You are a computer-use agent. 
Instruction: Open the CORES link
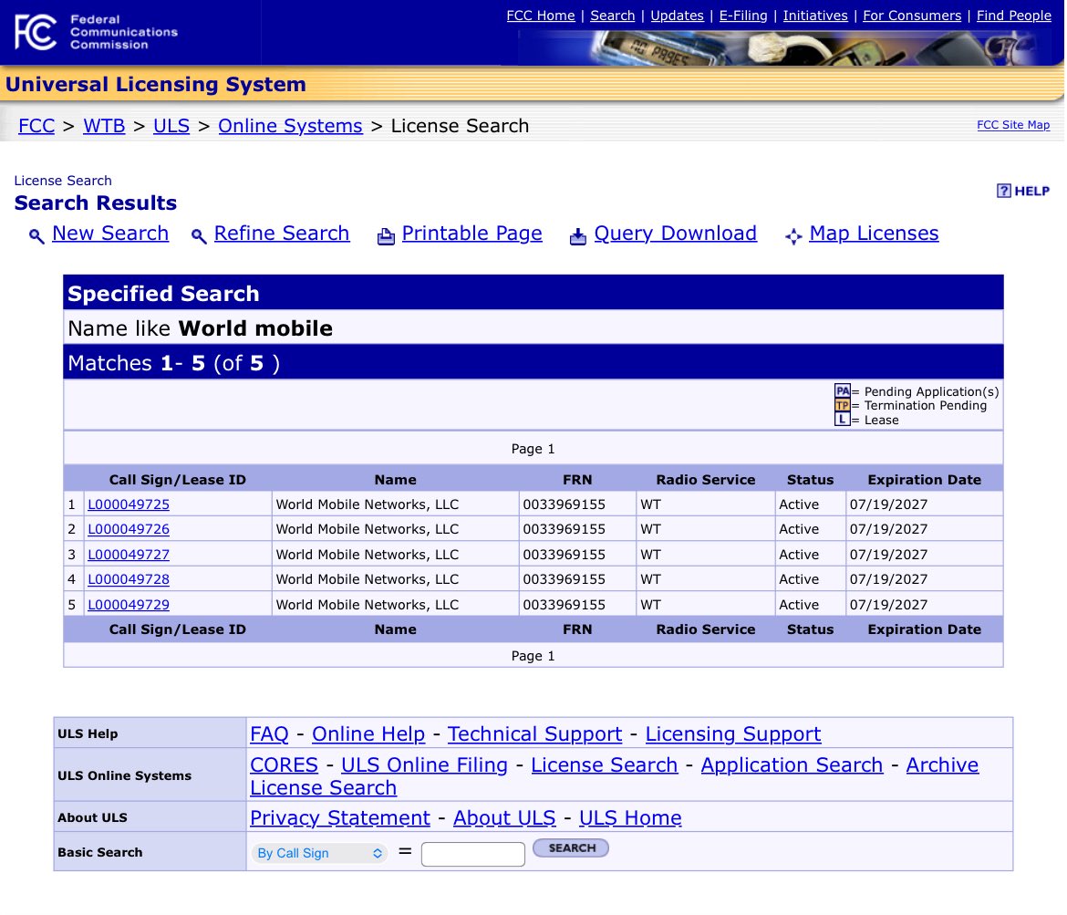[x=284, y=765]
